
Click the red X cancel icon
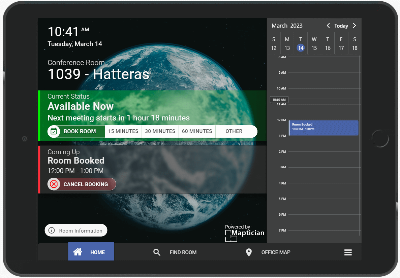click(x=54, y=184)
